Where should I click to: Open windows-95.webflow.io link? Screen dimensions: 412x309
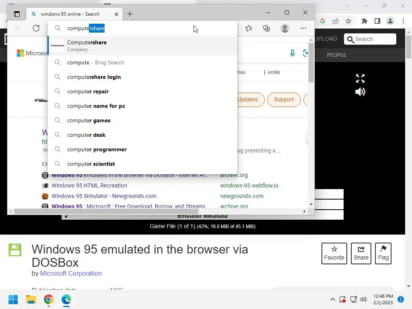(249, 185)
